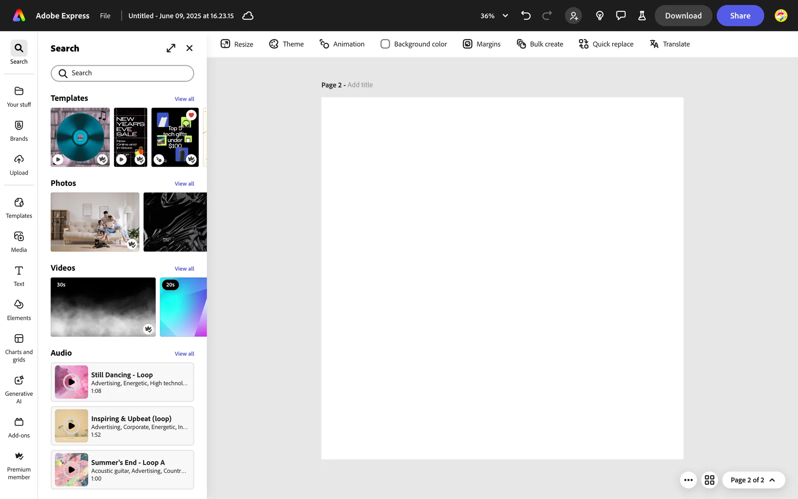The image size is (798, 499).
Task: Expand the Search panel to full size
Action: pyautogui.click(x=171, y=48)
